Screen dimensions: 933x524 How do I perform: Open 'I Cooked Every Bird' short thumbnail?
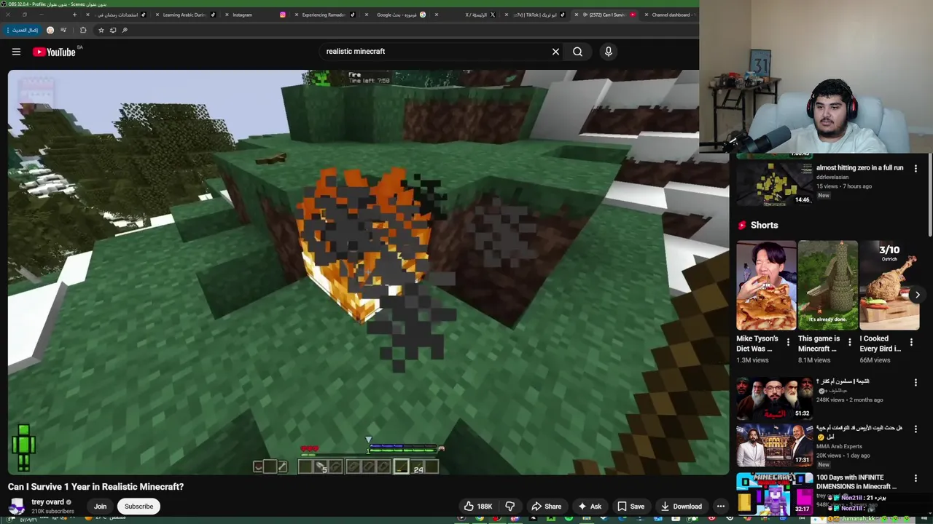pos(889,285)
